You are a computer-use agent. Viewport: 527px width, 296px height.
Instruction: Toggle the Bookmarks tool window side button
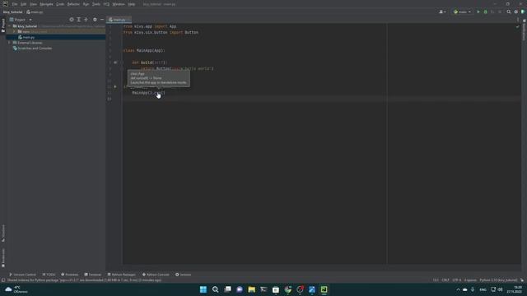tap(3, 257)
